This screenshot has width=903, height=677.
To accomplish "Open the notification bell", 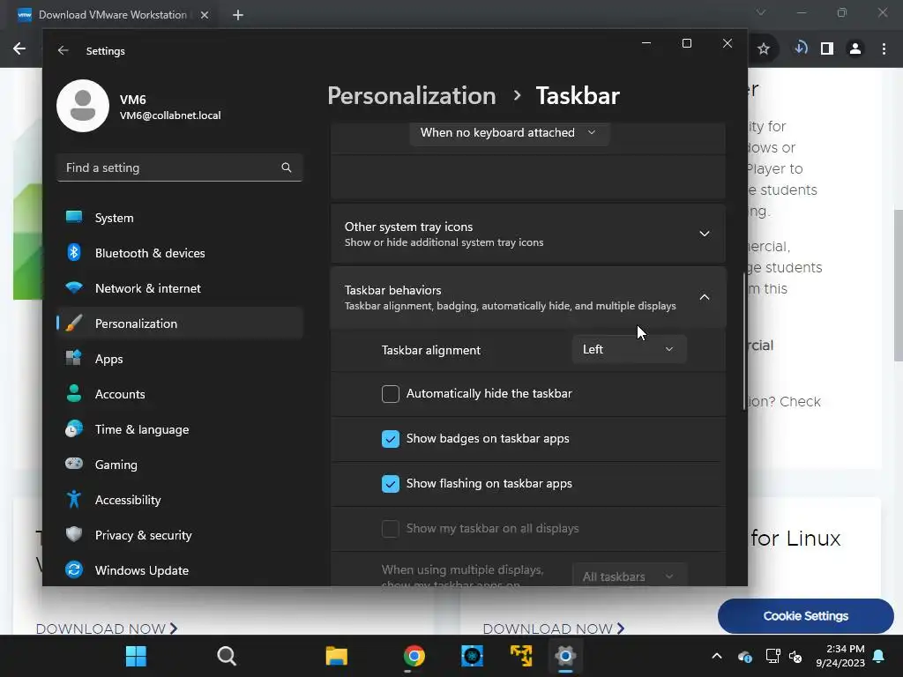I will tap(879, 656).
